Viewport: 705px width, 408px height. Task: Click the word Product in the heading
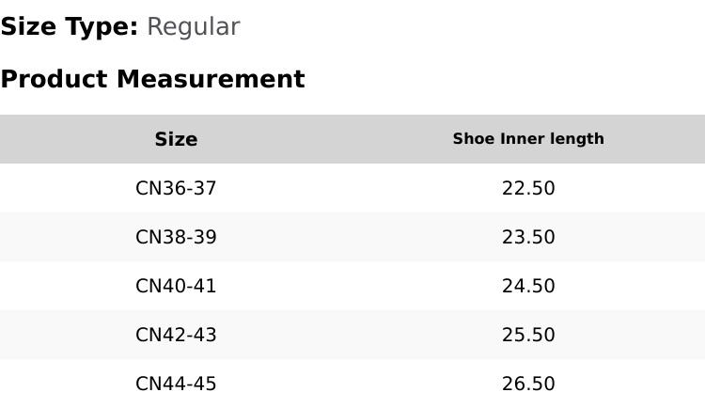tap(55, 79)
